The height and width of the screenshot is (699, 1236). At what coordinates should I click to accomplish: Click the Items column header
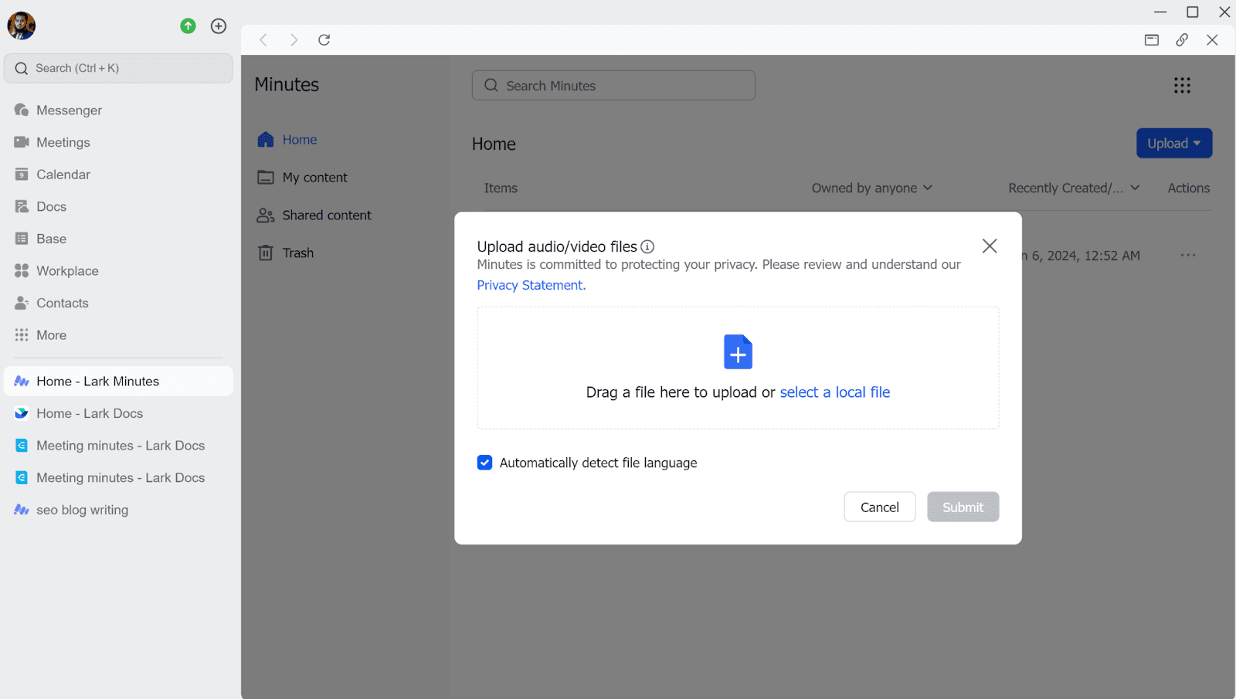coord(501,188)
